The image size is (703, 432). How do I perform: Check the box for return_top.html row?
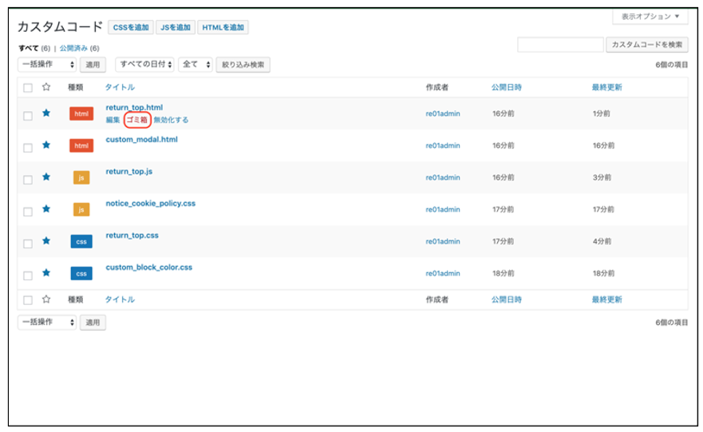pyautogui.click(x=28, y=116)
